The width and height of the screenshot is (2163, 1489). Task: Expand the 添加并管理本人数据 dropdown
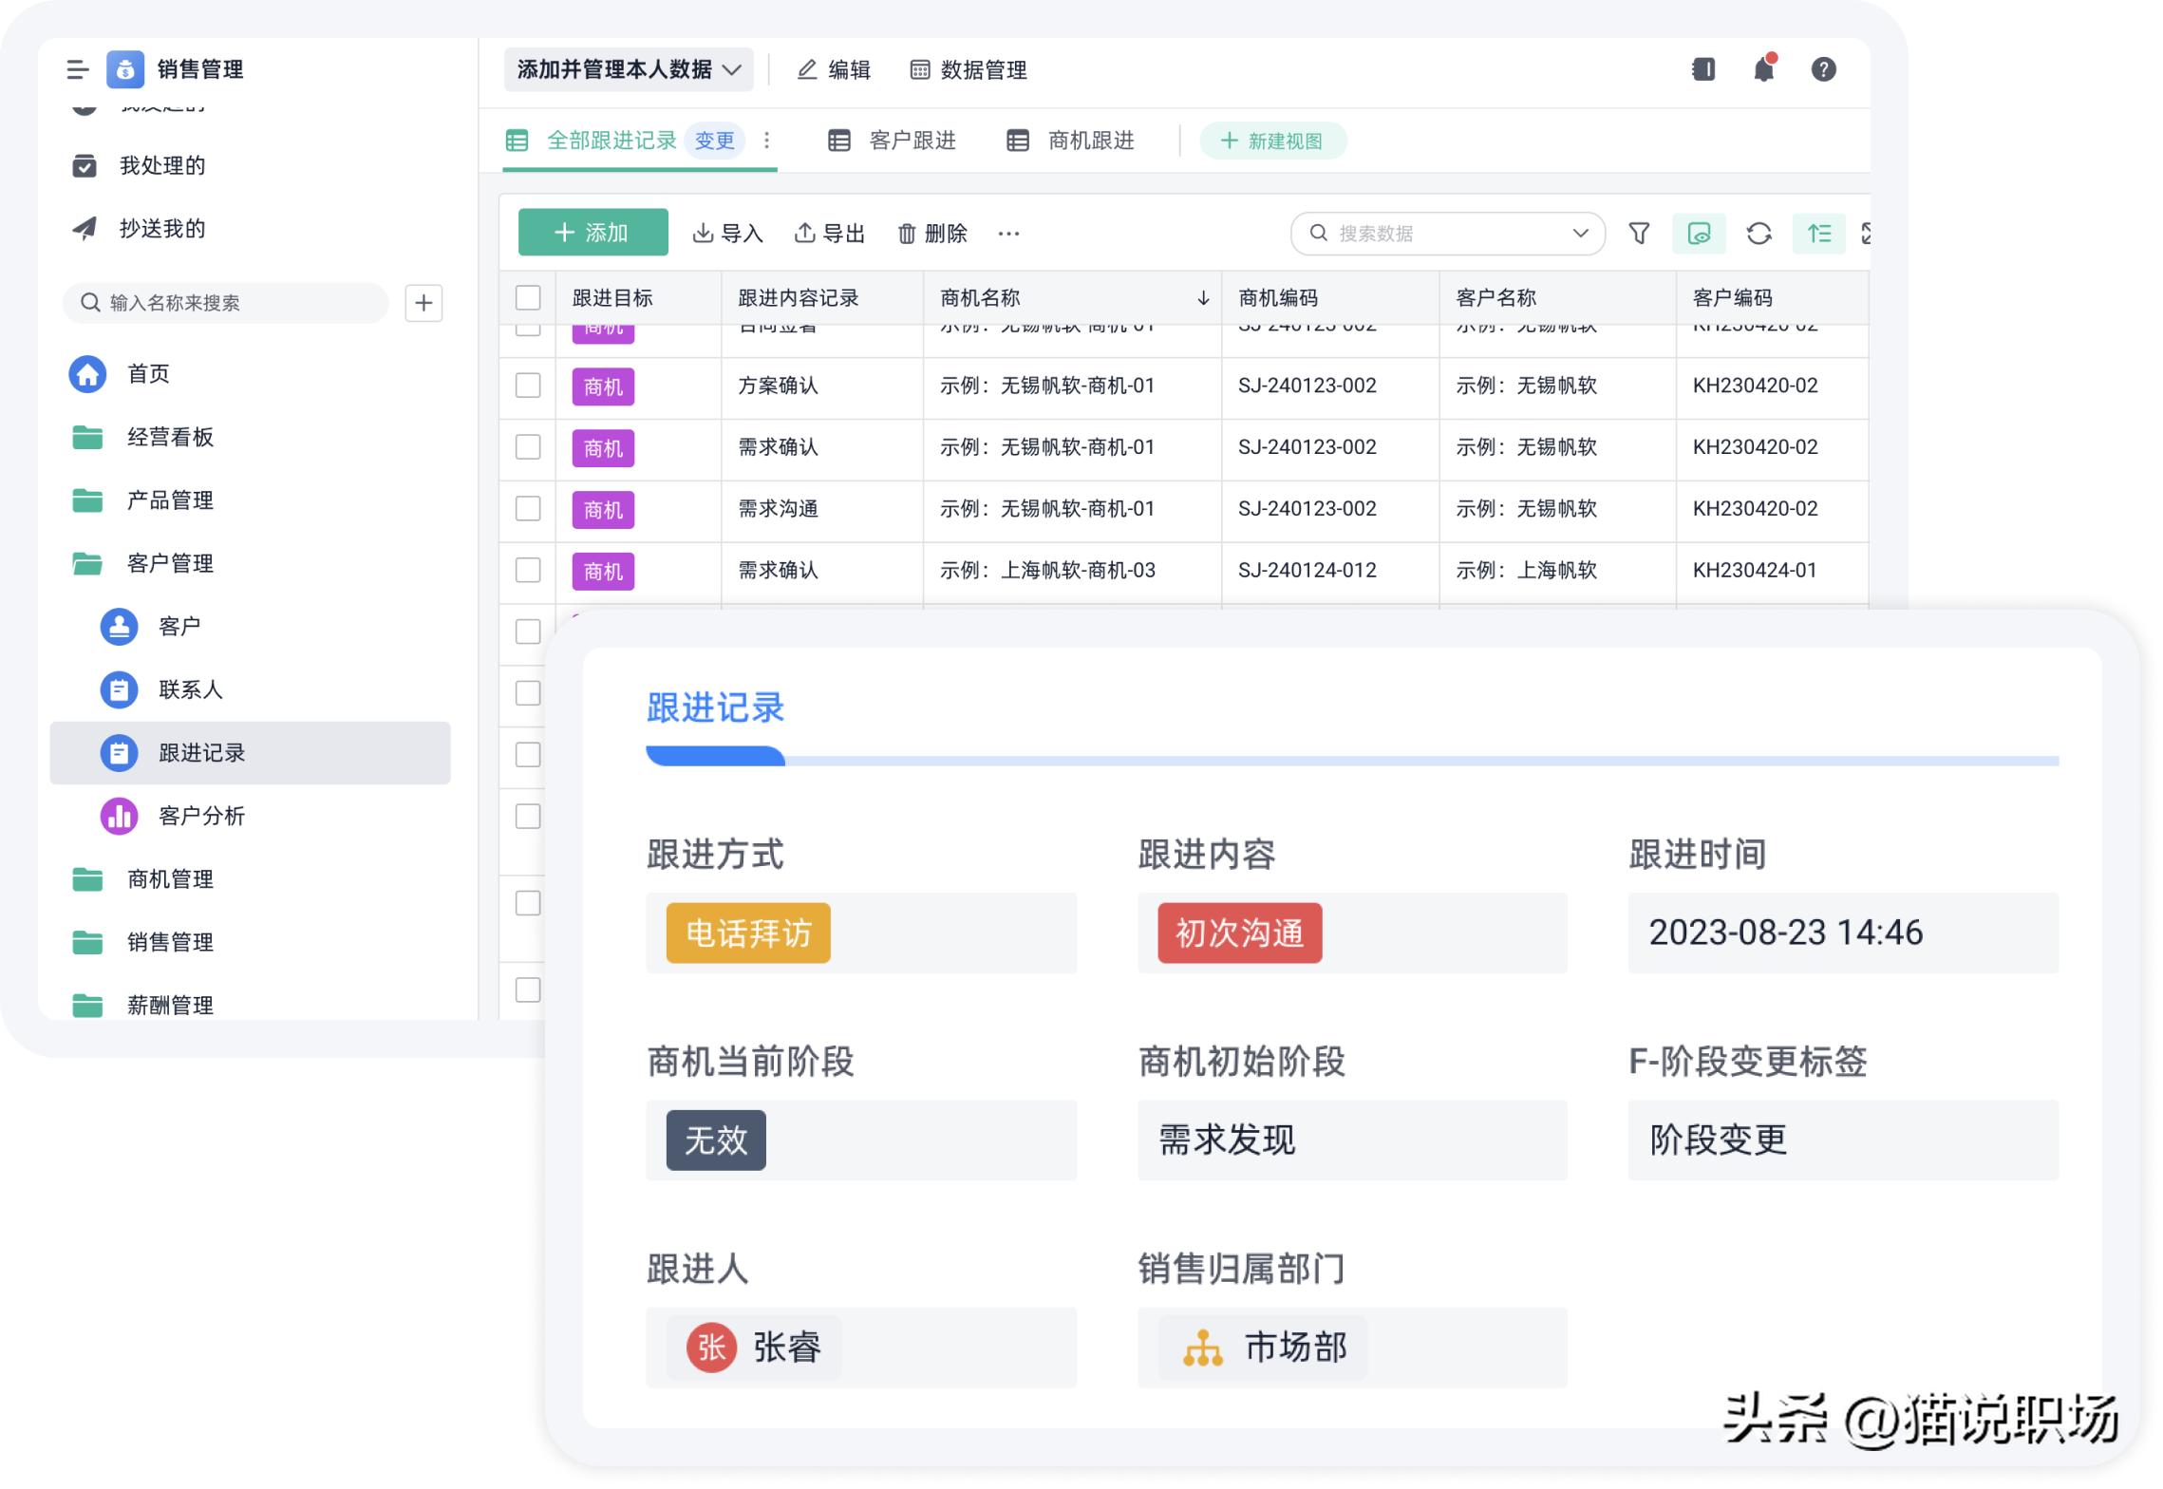[630, 68]
